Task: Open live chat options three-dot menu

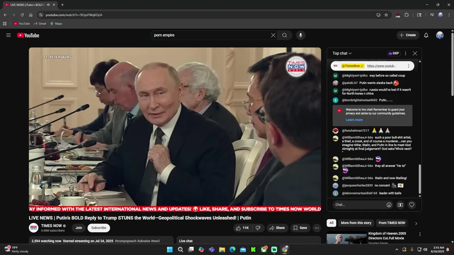Action: point(405,53)
